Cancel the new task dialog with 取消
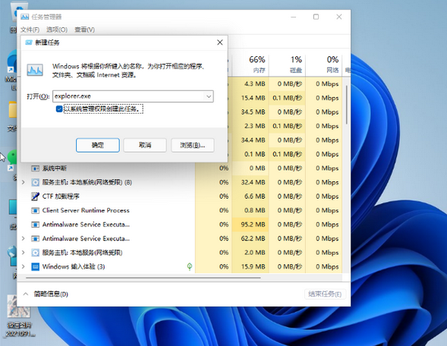The image size is (447, 346). tap(145, 146)
